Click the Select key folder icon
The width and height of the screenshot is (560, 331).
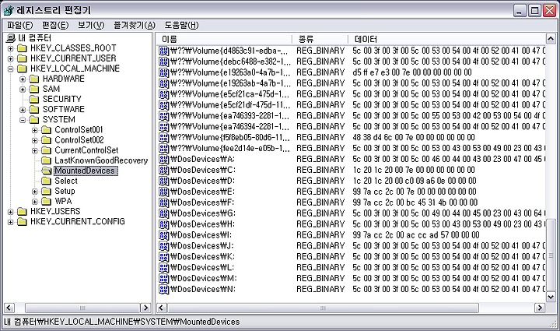pyautogui.click(x=47, y=181)
